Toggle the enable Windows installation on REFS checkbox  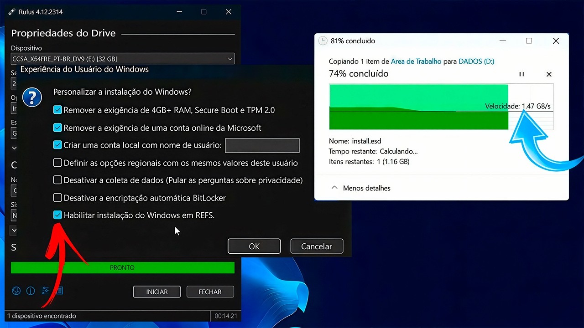tap(57, 215)
